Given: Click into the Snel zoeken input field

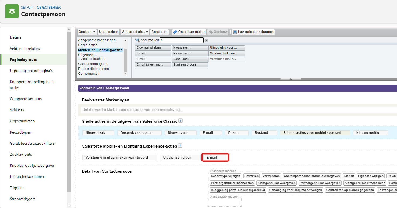Looking at the screenshot, I should 182,40.
